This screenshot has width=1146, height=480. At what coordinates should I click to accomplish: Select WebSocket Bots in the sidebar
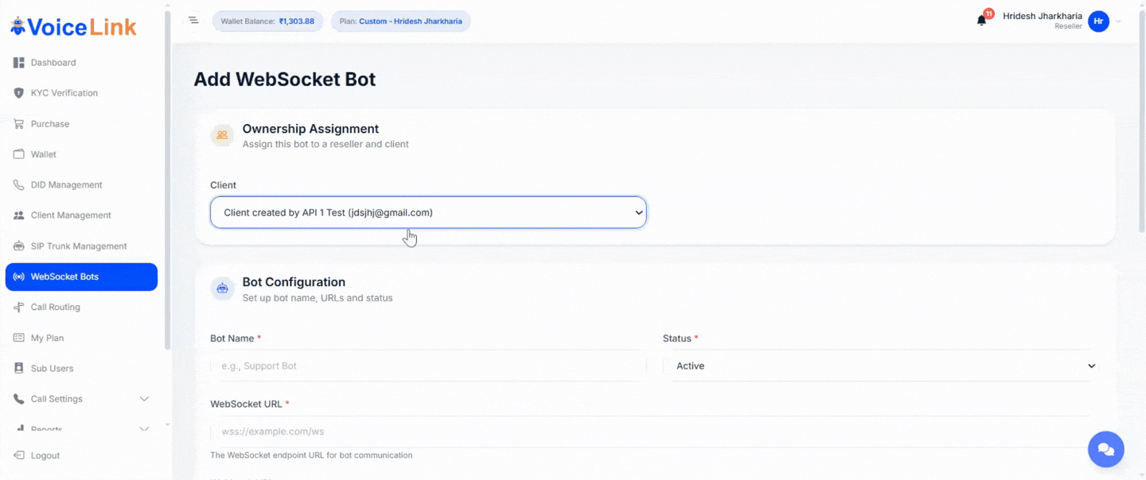point(81,277)
